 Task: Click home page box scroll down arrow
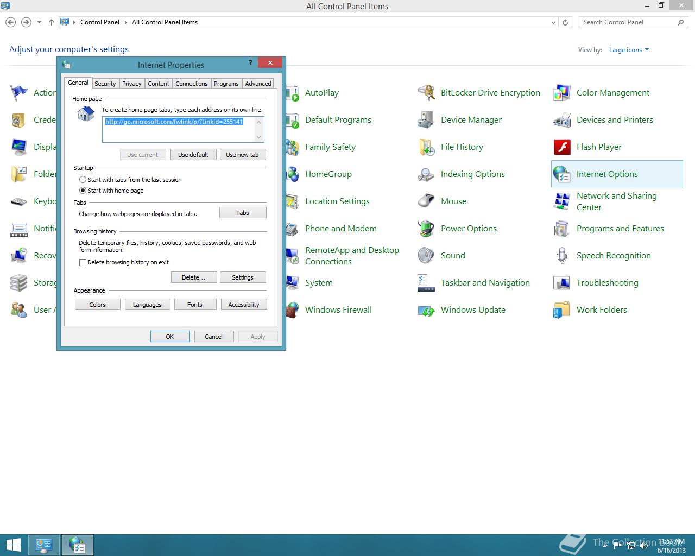(259, 137)
